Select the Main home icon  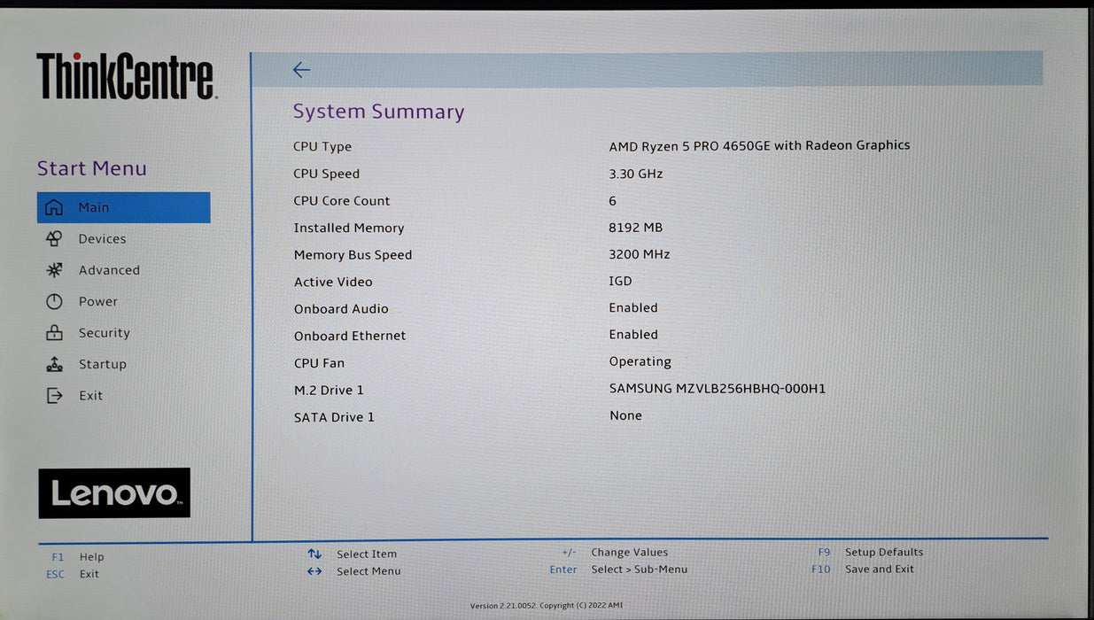(54, 207)
